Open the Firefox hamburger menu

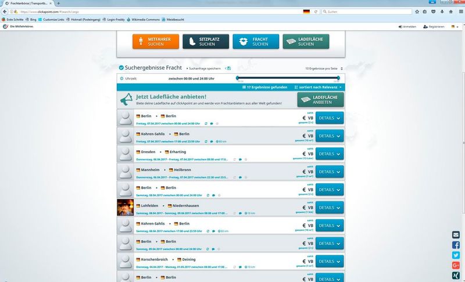click(x=461, y=12)
